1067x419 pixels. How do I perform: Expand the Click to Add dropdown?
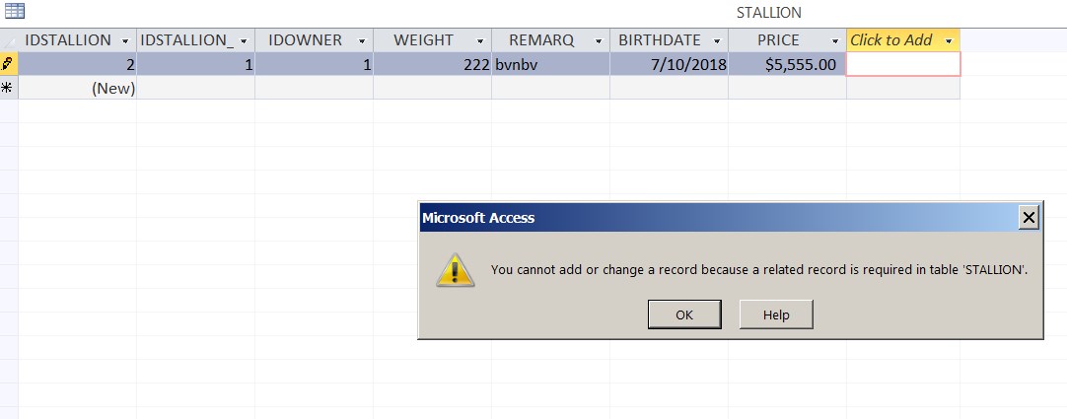point(950,41)
